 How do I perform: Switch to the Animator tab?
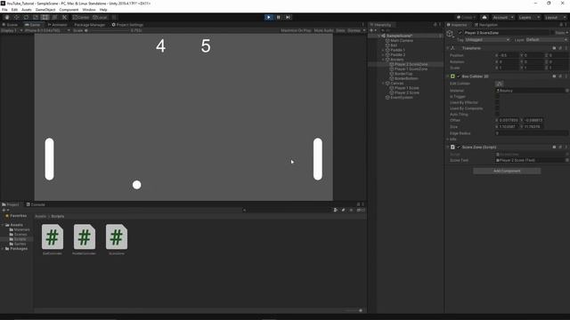click(x=57, y=25)
